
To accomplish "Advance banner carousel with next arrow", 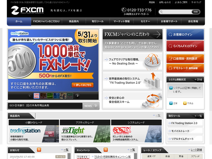I will click(78, 96).
